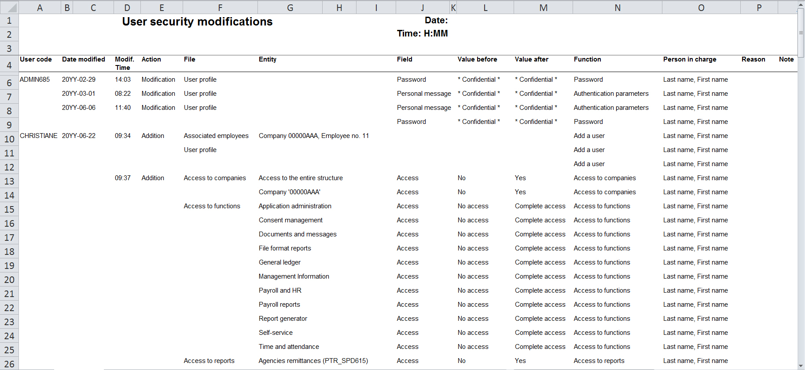The image size is (805, 370).
Task: Select row 10 header
Action: (9, 139)
